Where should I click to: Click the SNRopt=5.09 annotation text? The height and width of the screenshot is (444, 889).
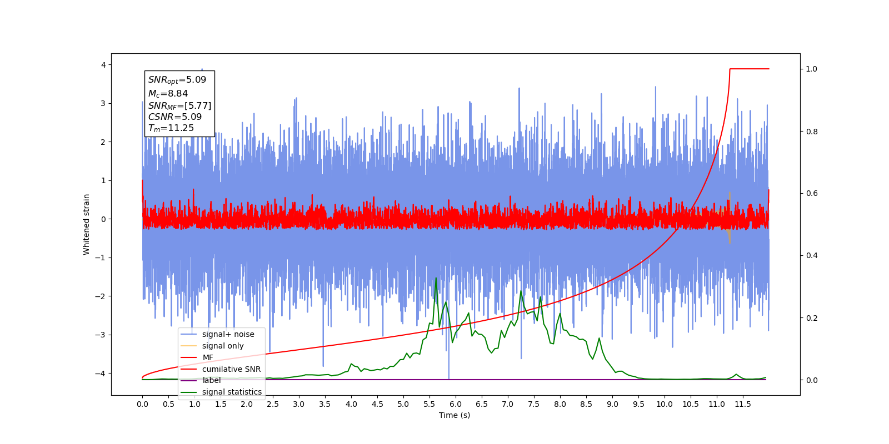[x=177, y=80]
